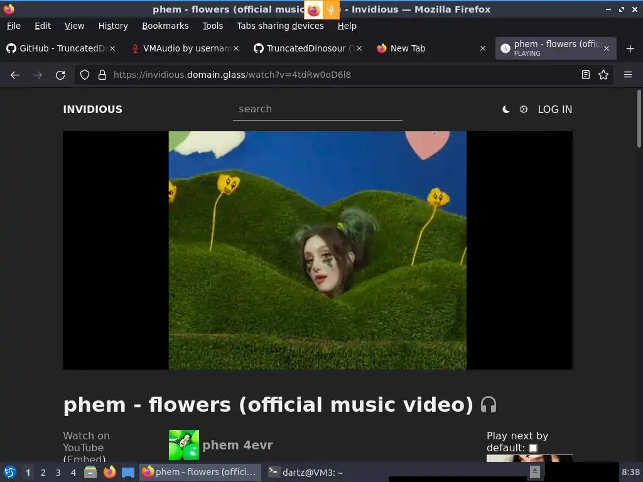
Task: Open the phem 4evr channel link
Action: coord(237,445)
